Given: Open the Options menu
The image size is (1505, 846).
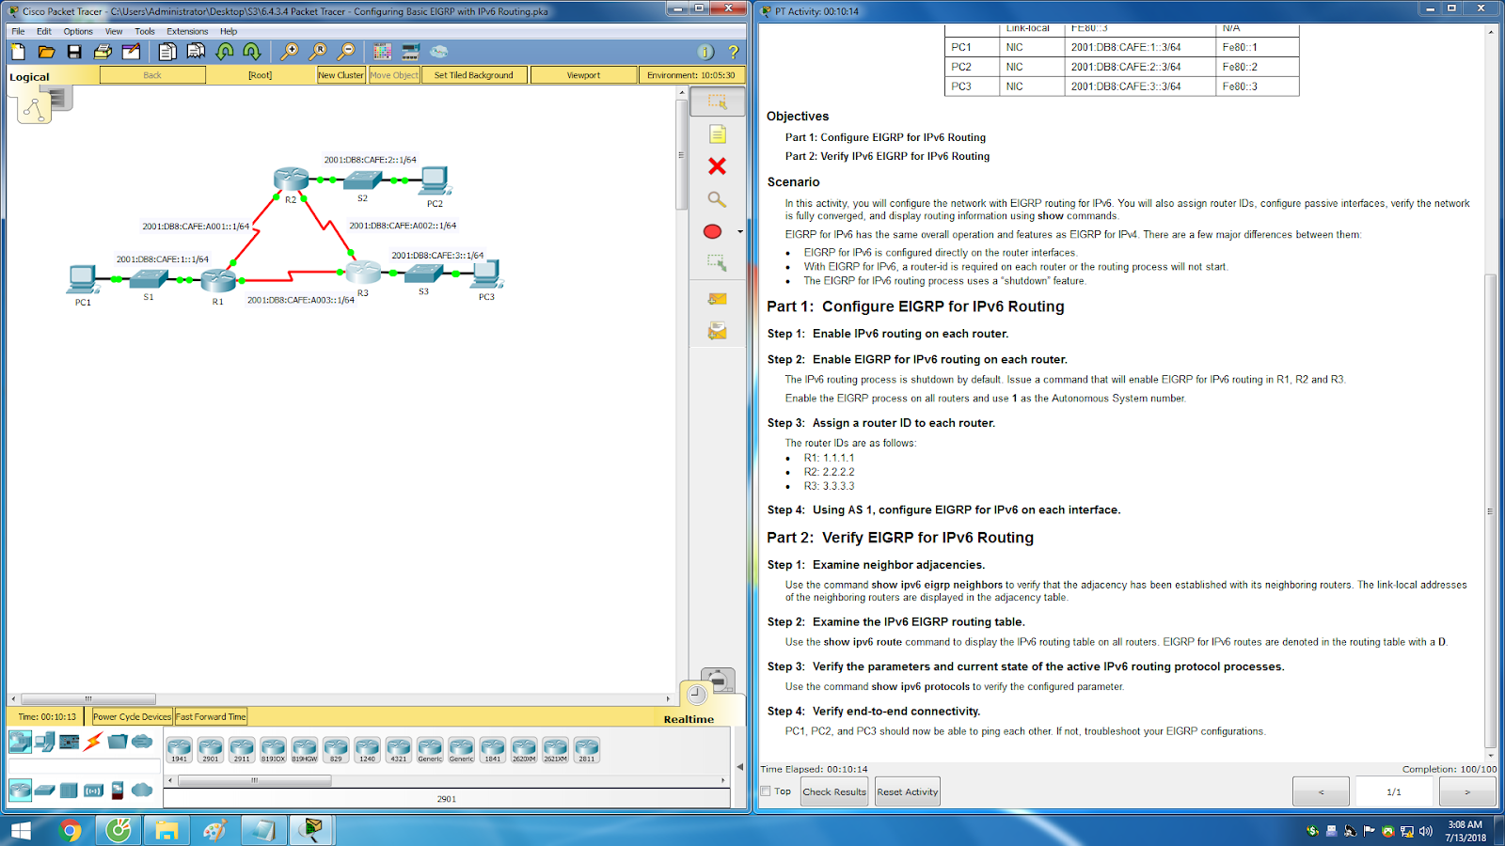Looking at the screenshot, I should click(x=78, y=31).
